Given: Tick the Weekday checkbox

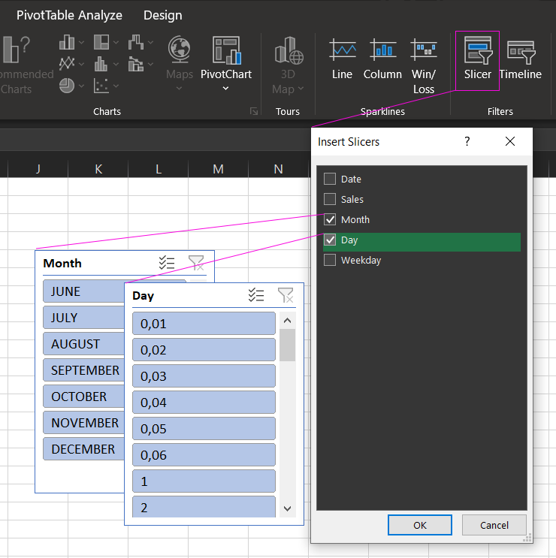Looking at the screenshot, I should pos(329,260).
